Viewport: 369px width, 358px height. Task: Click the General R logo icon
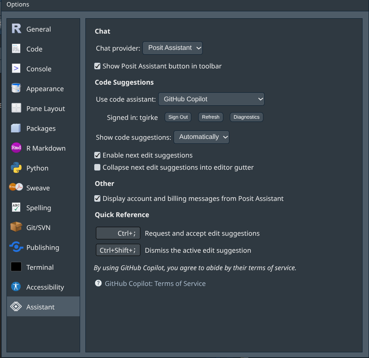(16, 28)
